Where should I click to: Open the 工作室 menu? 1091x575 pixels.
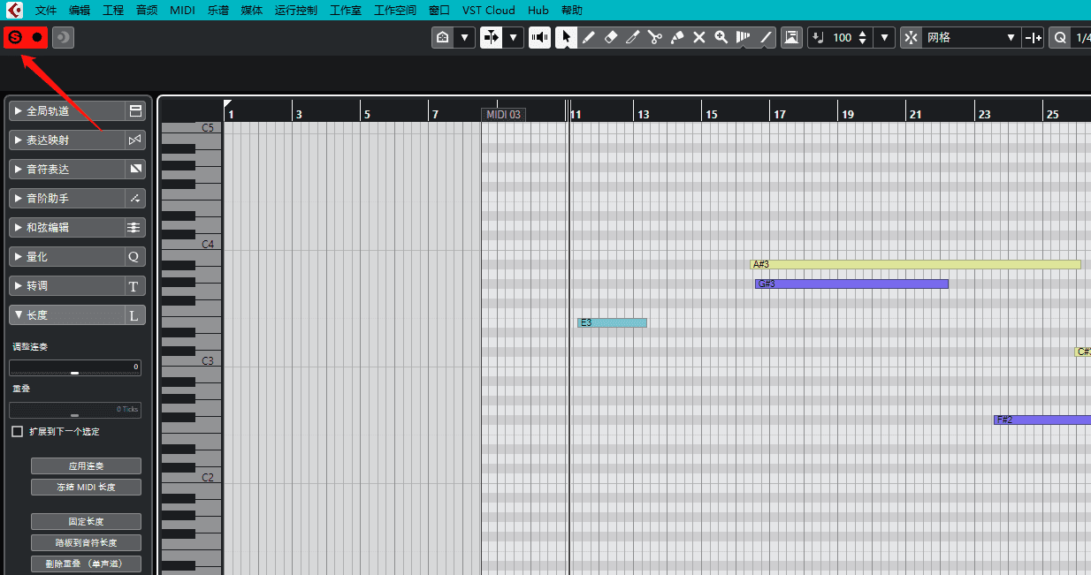345,11
